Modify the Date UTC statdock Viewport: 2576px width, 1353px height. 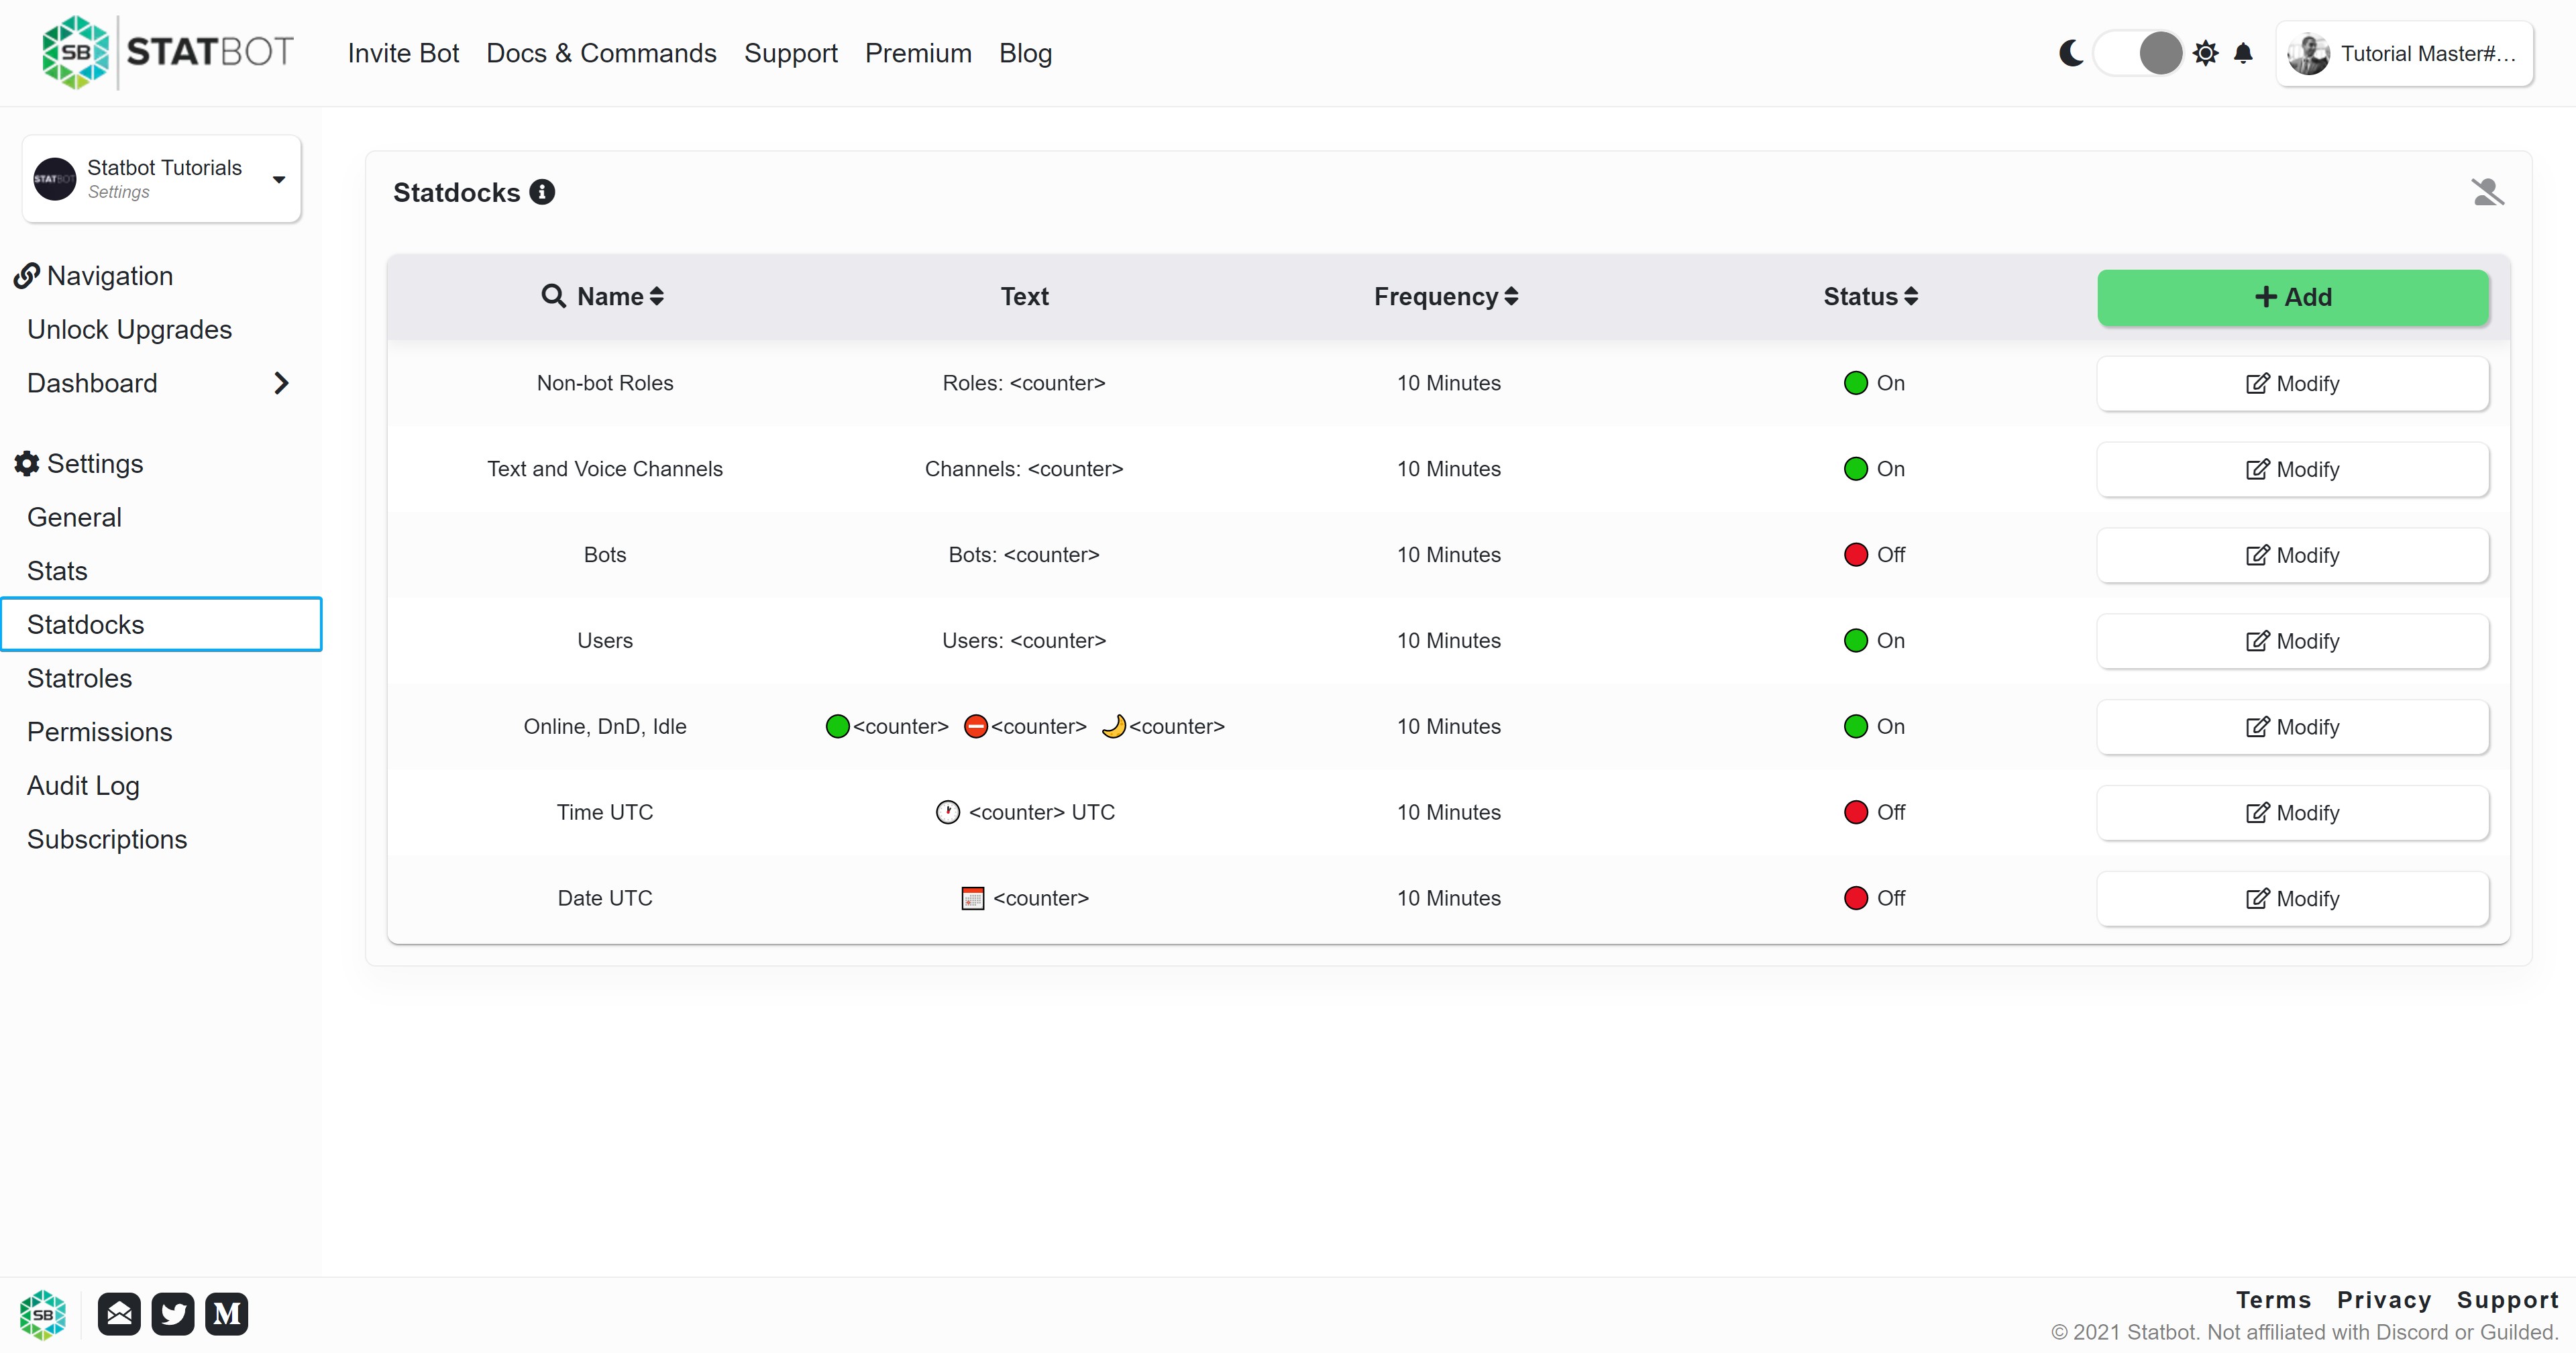coord(2293,899)
